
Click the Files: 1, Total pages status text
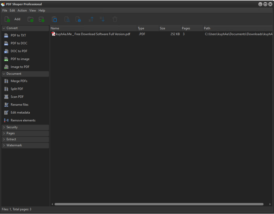17,209
